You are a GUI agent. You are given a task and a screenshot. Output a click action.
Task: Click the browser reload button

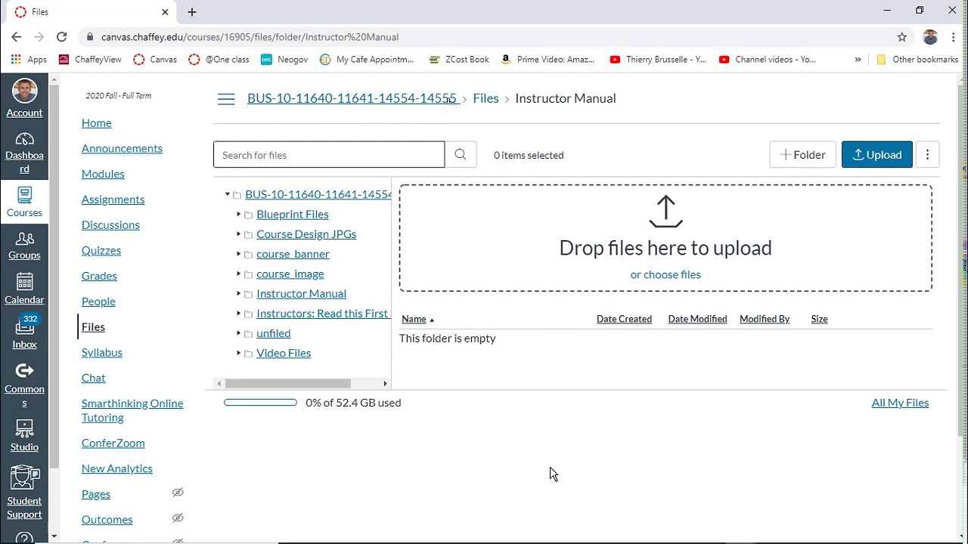62,36
